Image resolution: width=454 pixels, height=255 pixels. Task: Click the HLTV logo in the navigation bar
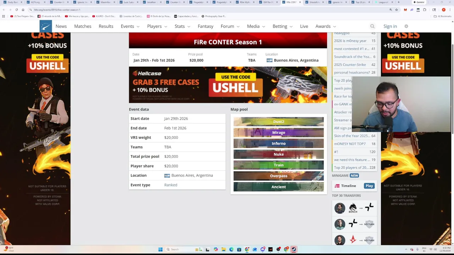(45, 26)
